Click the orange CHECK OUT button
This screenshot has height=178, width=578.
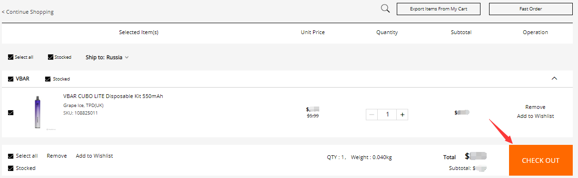click(540, 160)
